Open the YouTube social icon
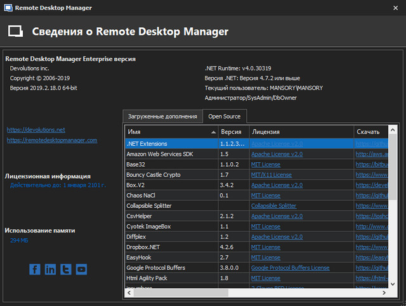Viewport: 406px width, 306px height. tap(81, 269)
